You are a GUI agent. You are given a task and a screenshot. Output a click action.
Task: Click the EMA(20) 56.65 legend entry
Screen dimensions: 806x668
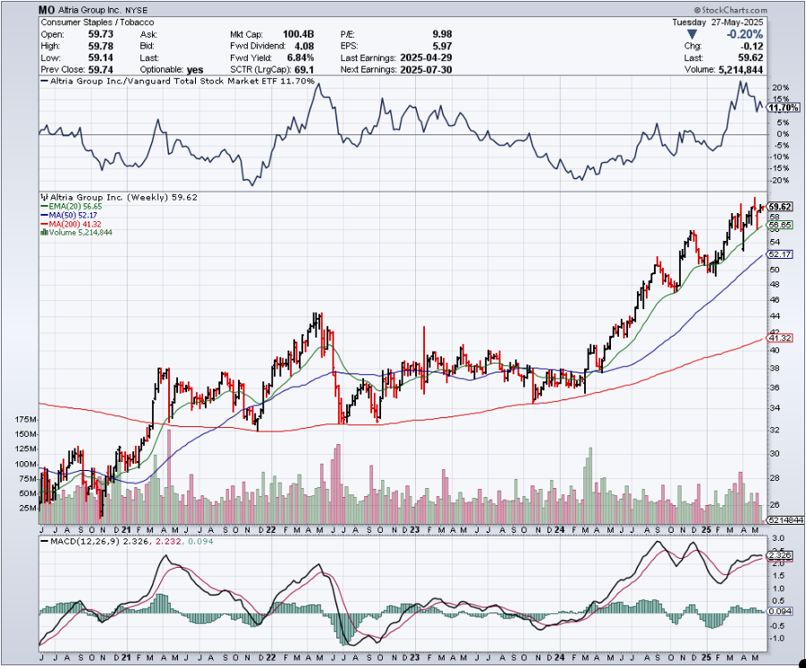[x=72, y=206]
